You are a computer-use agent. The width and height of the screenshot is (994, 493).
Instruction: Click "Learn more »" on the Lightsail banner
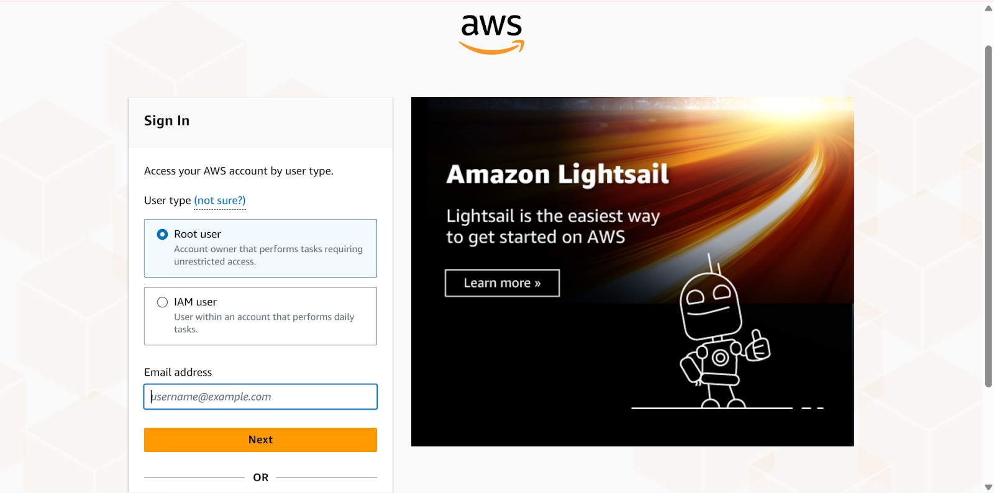tap(501, 283)
